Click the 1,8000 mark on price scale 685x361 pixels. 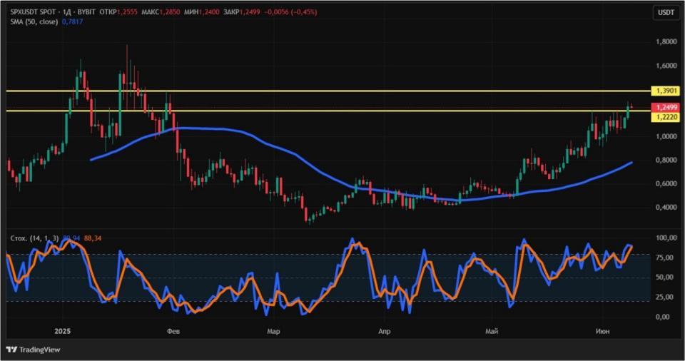tap(666, 42)
